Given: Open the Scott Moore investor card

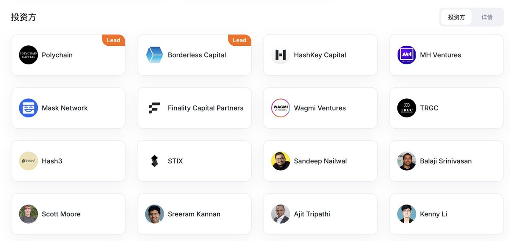Looking at the screenshot, I should pyautogui.click(x=68, y=214).
